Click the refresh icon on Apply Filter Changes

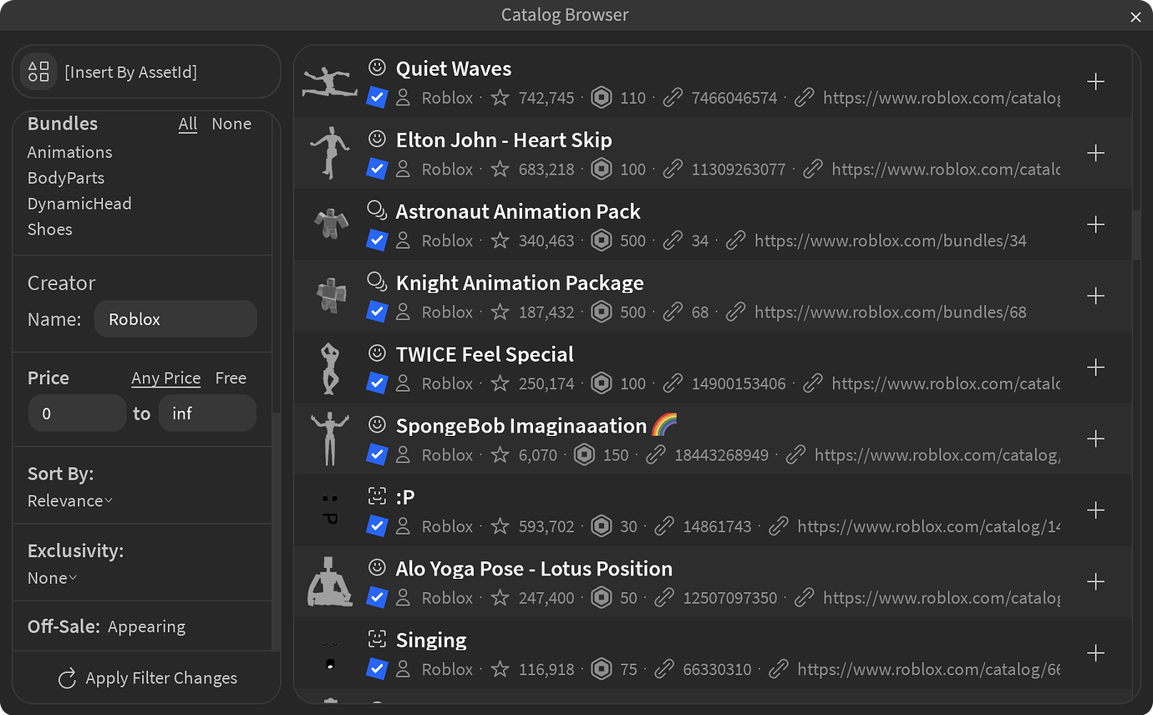(x=67, y=678)
